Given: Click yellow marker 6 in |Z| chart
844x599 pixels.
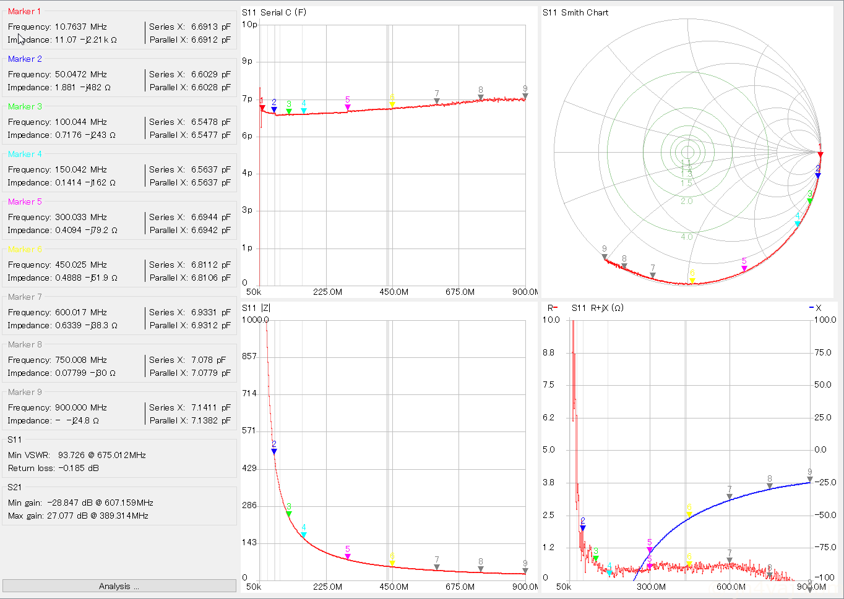Looking at the screenshot, I should click(x=392, y=564).
